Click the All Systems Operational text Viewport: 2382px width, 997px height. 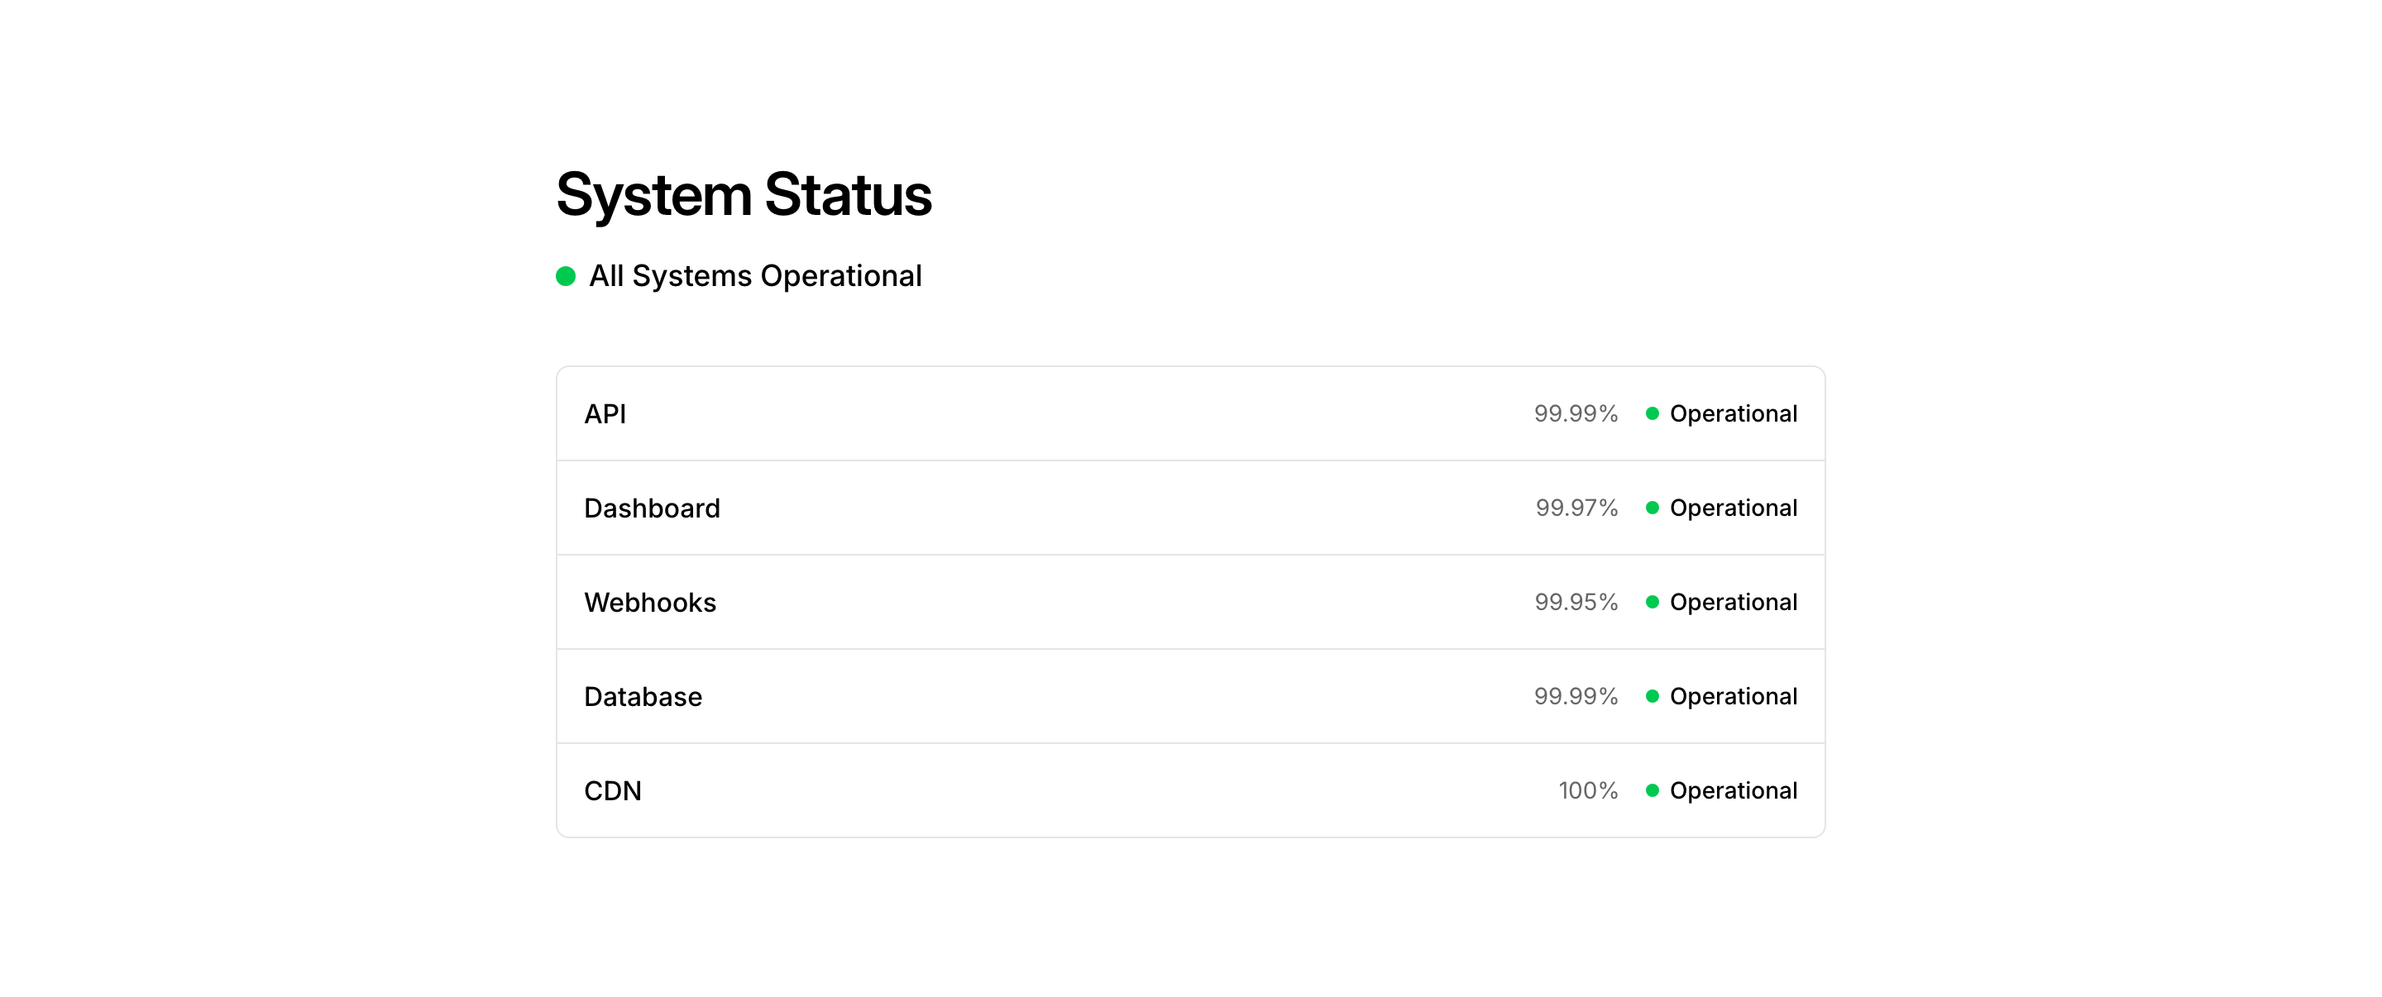coord(755,276)
